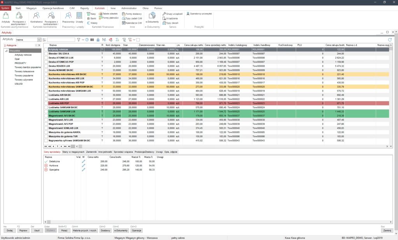This screenshot has height=240, width=398.
Task: Click the search text field next to sort icon
Action: pos(61,40)
